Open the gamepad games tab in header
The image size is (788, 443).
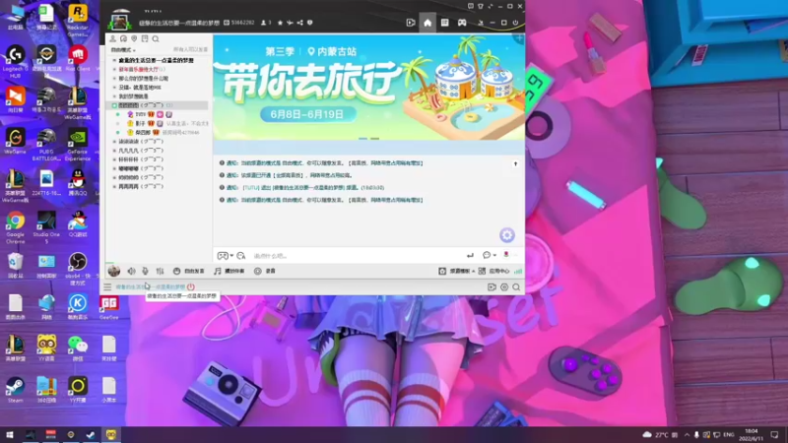[462, 23]
